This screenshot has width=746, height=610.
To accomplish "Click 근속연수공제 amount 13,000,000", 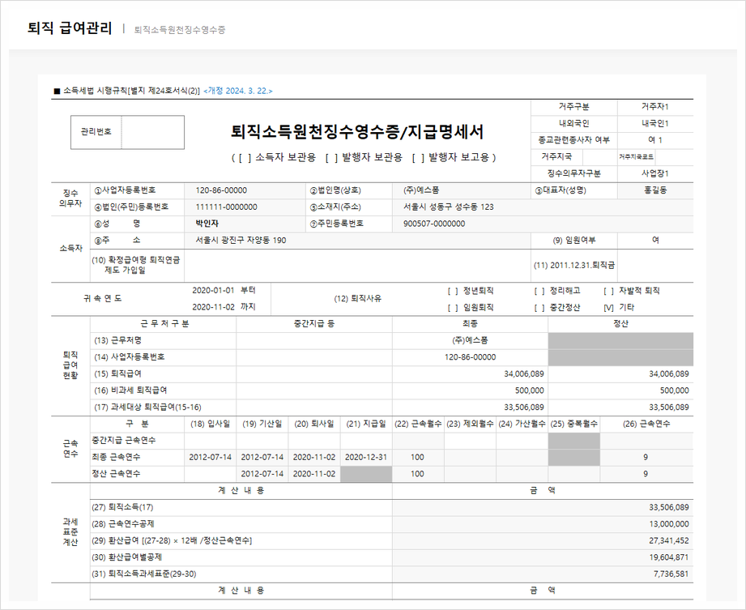I will tap(669, 524).
